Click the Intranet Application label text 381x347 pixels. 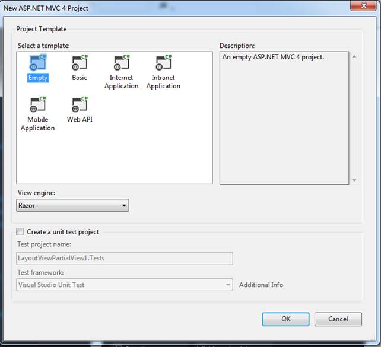pos(163,82)
